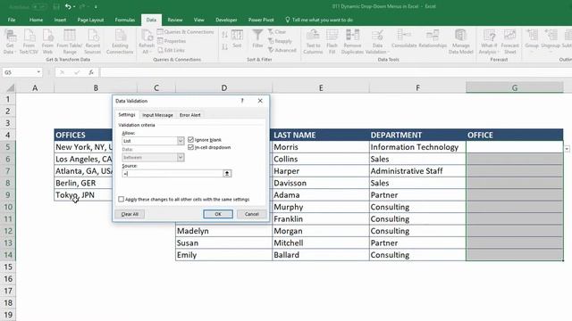Click the Cancel button
The height and width of the screenshot is (321, 572).
point(251,214)
